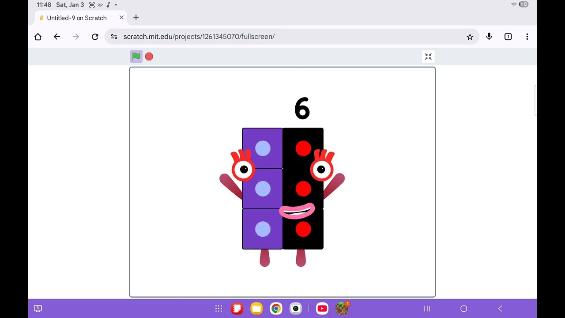565x318 pixels.
Task: Open the taskbar screen assistant icon
Action: pyautogui.click(x=38, y=309)
